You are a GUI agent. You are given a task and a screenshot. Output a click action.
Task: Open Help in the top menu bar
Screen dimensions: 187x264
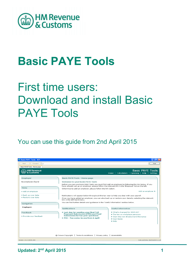(x=144, y=173)
